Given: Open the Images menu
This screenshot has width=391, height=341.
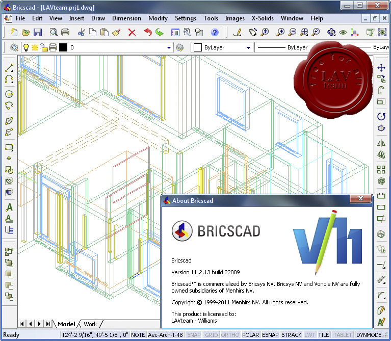Looking at the screenshot, I should coord(234,18).
